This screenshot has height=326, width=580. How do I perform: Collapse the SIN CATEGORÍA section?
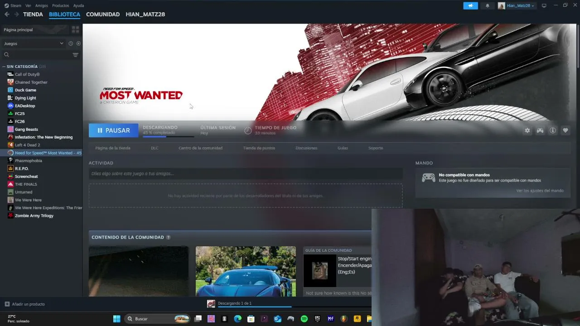click(4, 67)
